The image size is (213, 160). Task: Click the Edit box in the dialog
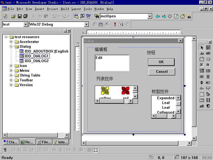[112, 63]
